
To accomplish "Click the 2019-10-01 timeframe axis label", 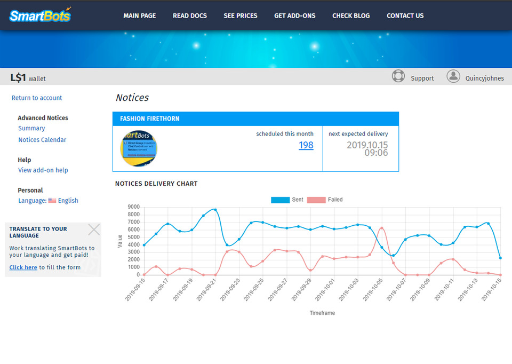I will [325, 290].
